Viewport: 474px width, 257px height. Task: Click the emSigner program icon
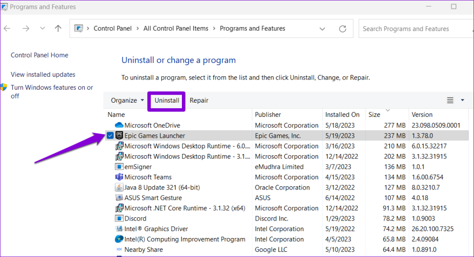click(119, 167)
